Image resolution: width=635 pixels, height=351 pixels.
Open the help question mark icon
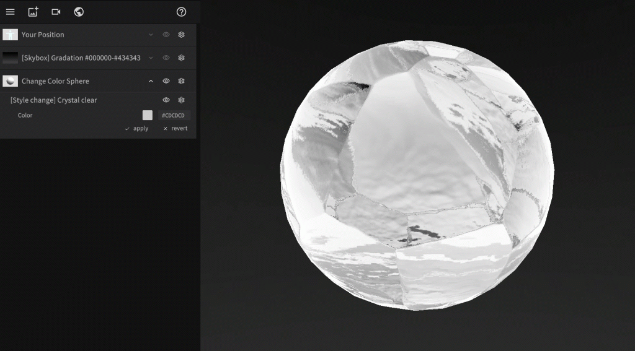pyautogui.click(x=182, y=12)
